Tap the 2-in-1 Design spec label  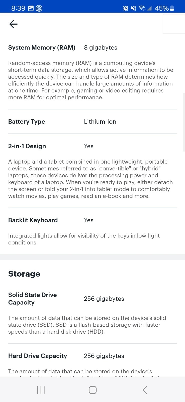(x=27, y=146)
